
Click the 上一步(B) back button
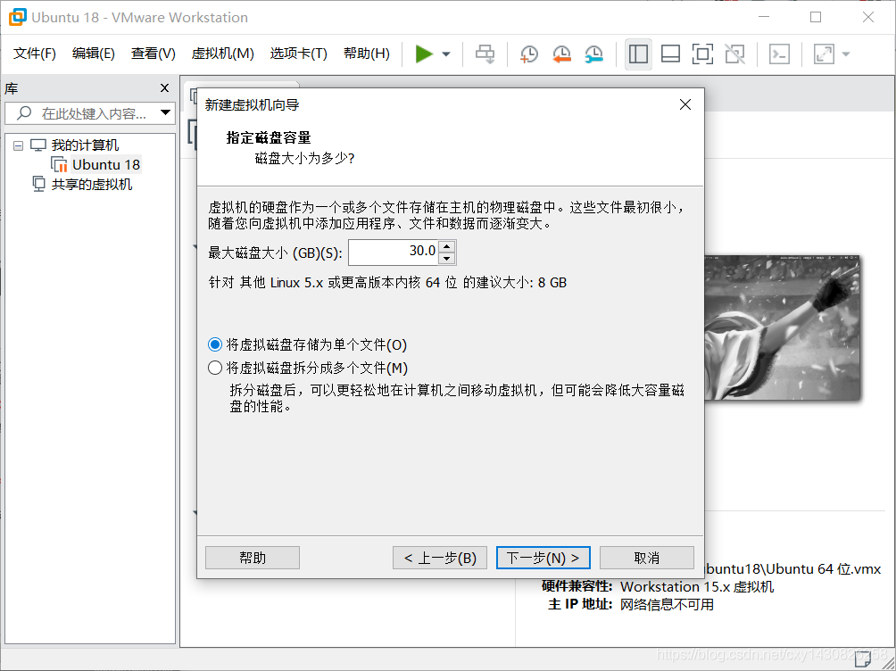coord(440,558)
